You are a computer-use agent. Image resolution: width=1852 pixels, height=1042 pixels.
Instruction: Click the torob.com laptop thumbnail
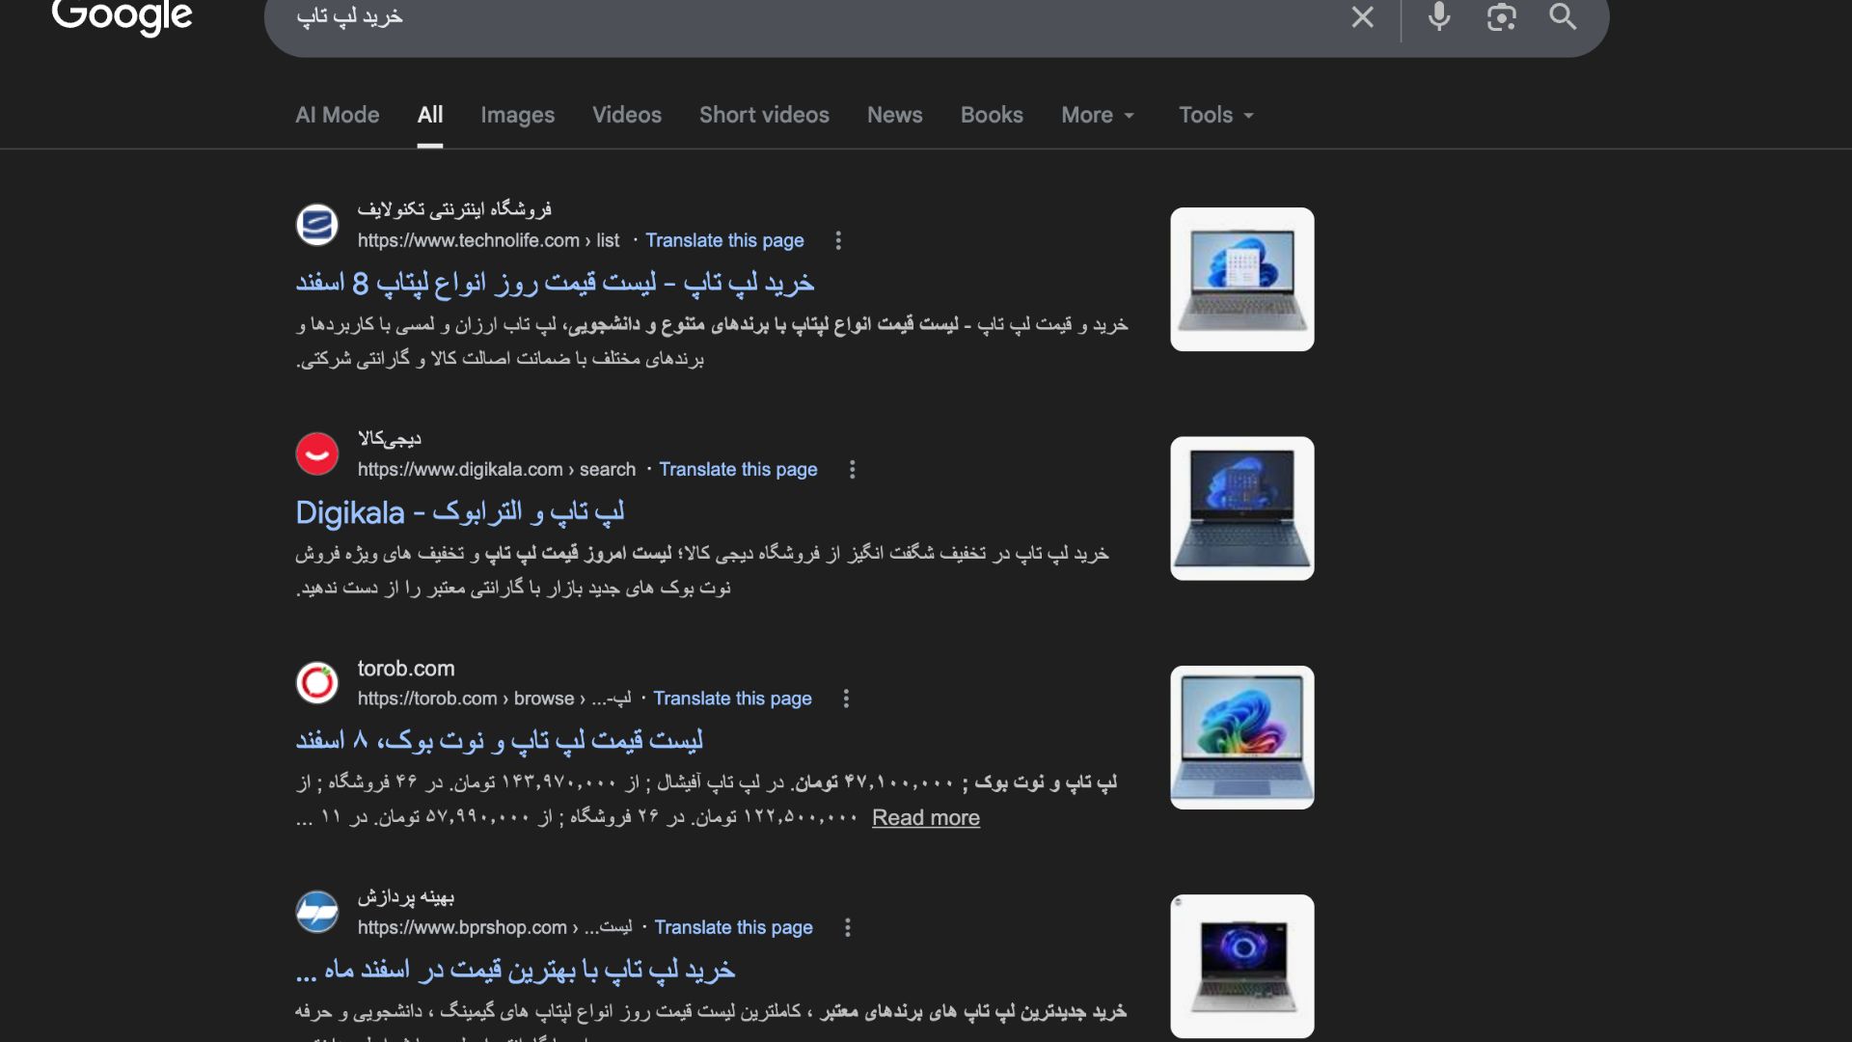[x=1241, y=737]
